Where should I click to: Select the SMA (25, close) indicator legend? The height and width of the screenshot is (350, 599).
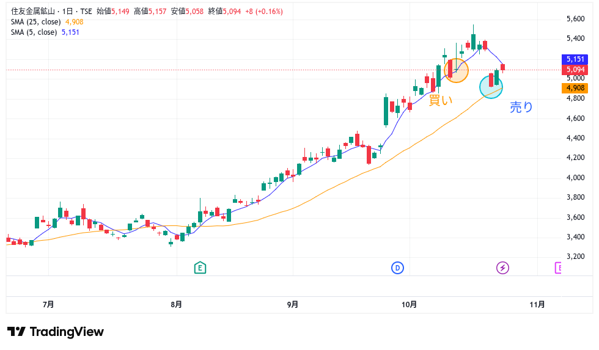click(35, 22)
